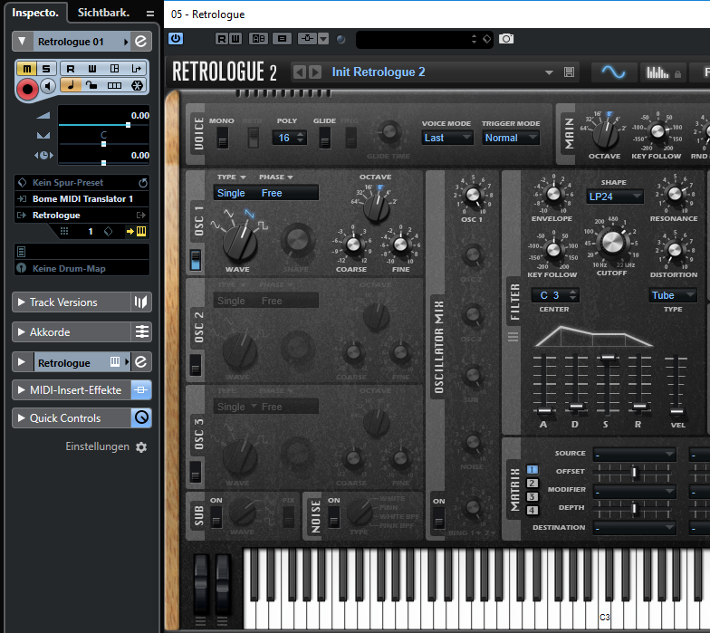This screenshot has width=710, height=633.
Task: Click the save preset floppy disk icon
Action: (569, 72)
